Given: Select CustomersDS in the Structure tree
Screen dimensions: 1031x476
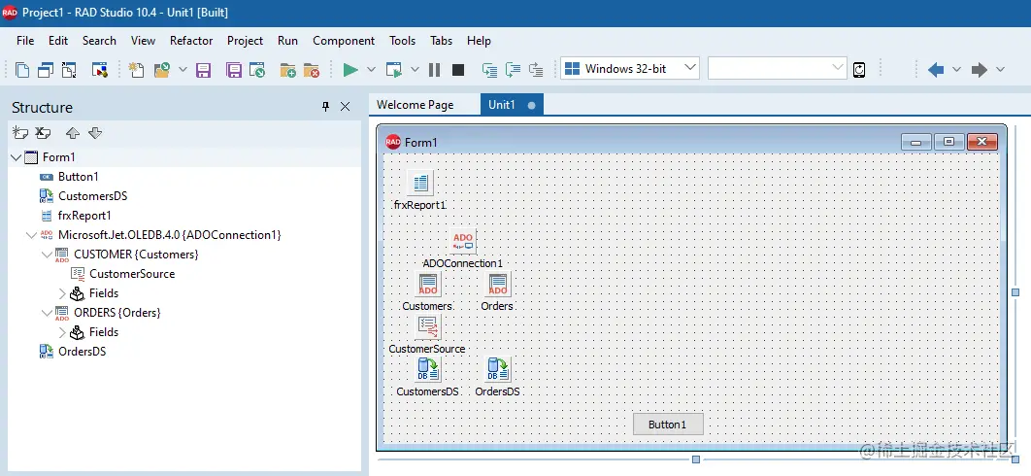Looking at the screenshot, I should coord(92,196).
